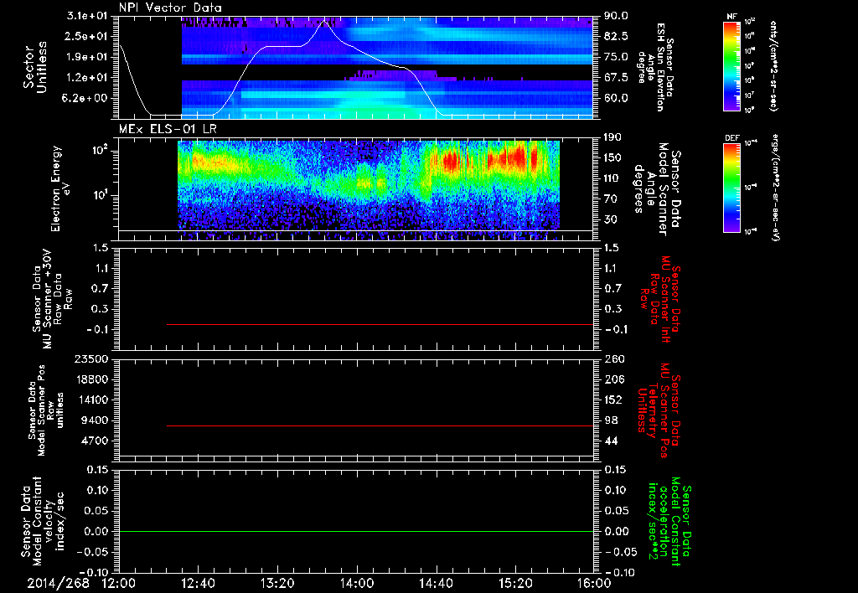Click the "90.0" elevation angle tick
This screenshot has height=593, width=858.
616,16
